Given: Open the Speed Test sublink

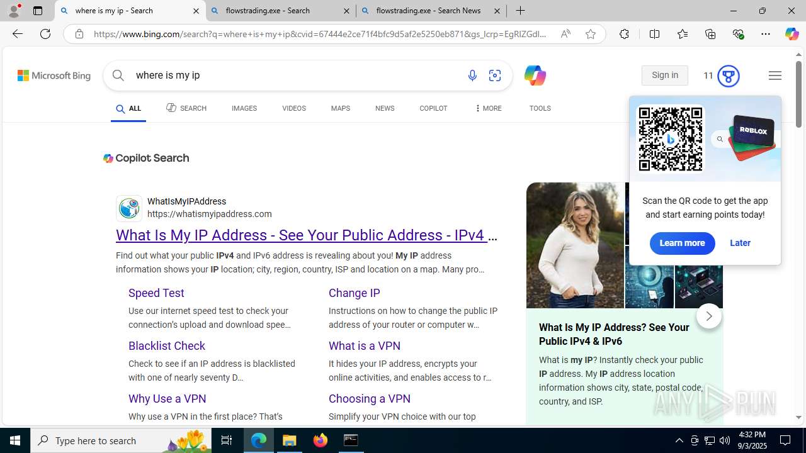Looking at the screenshot, I should click(156, 293).
